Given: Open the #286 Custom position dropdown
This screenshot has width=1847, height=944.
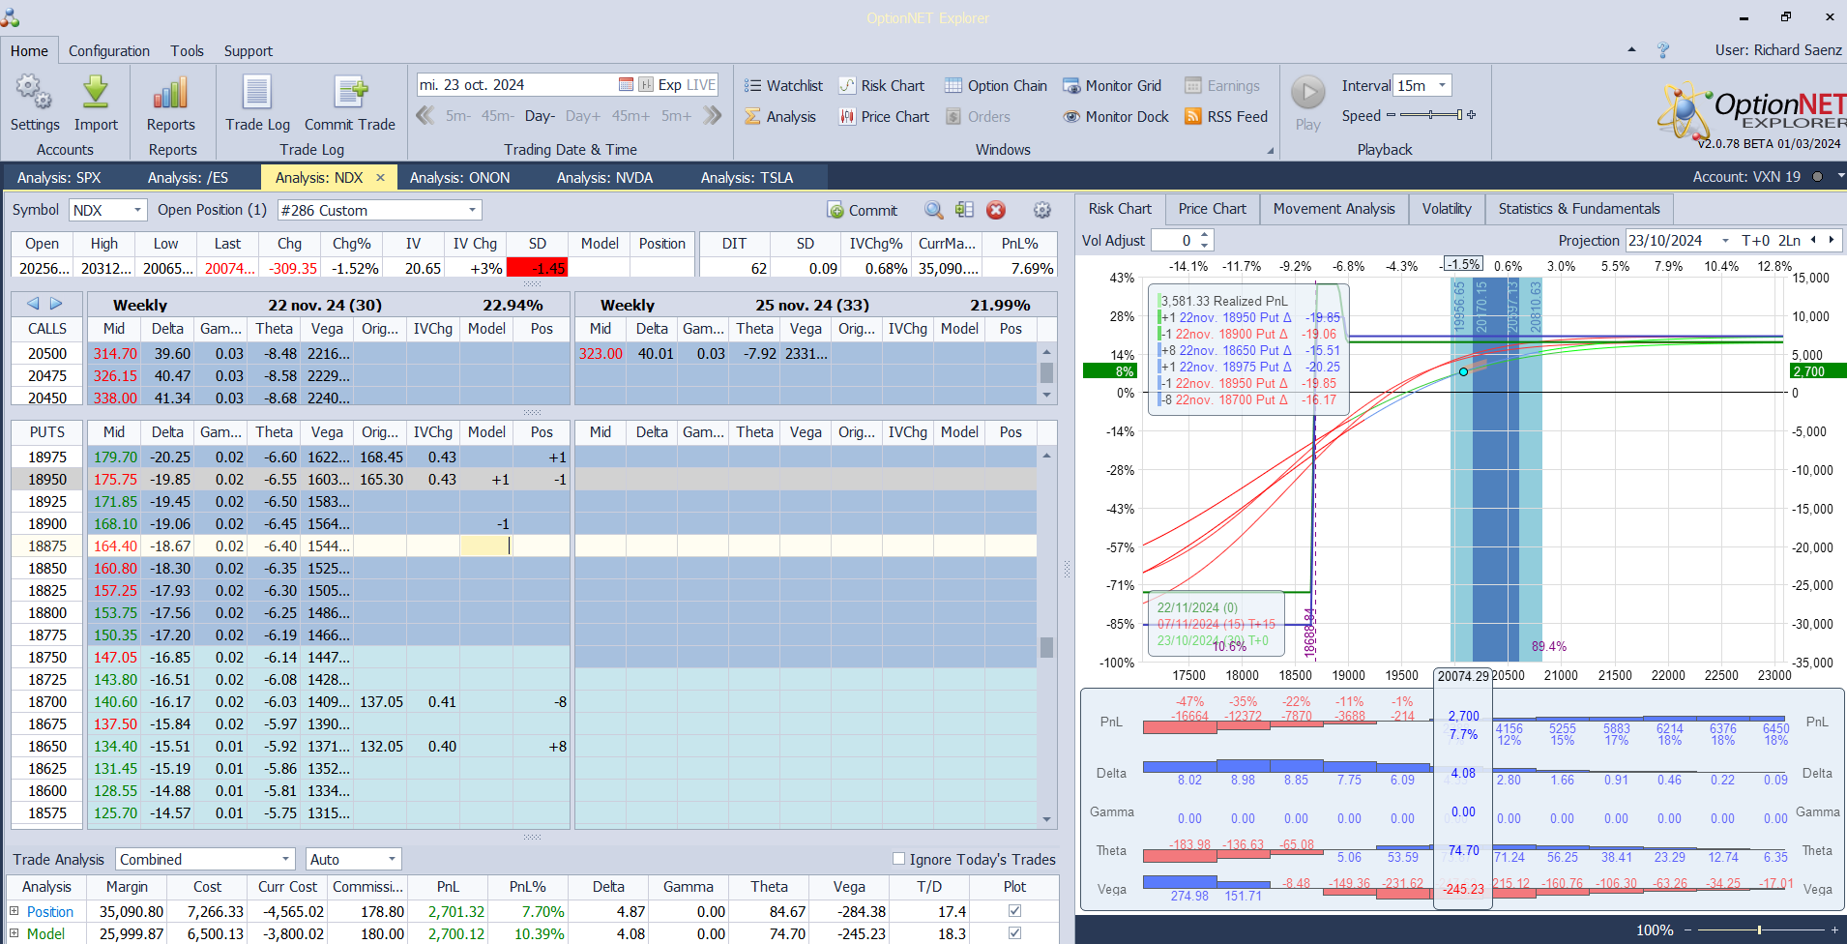Looking at the screenshot, I should [472, 210].
